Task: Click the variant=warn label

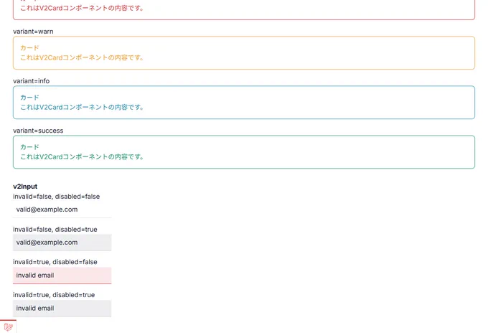Action: pyautogui.click(x=33, y=32)
